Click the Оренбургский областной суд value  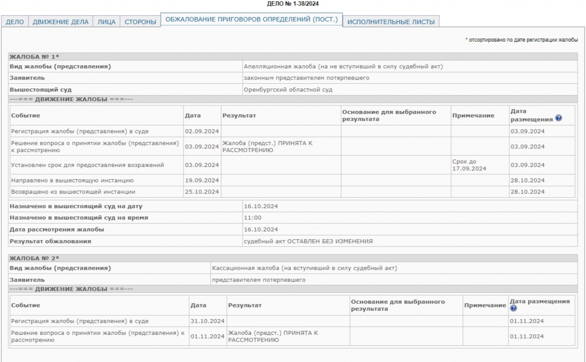(x=288, y=90)
